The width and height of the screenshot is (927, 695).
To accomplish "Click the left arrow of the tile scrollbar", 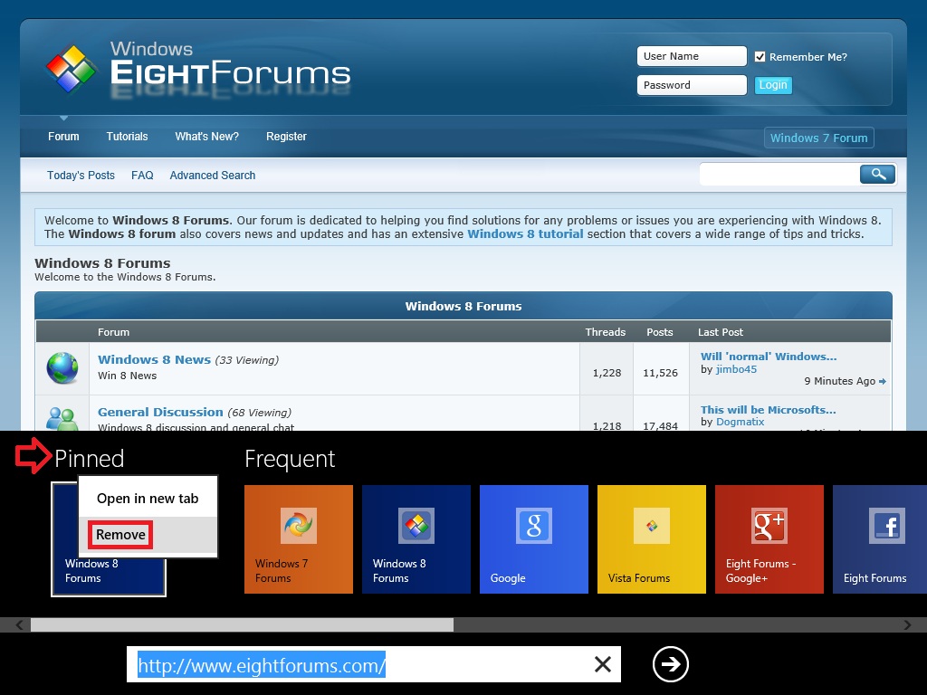I will click(x=20, y=624).
